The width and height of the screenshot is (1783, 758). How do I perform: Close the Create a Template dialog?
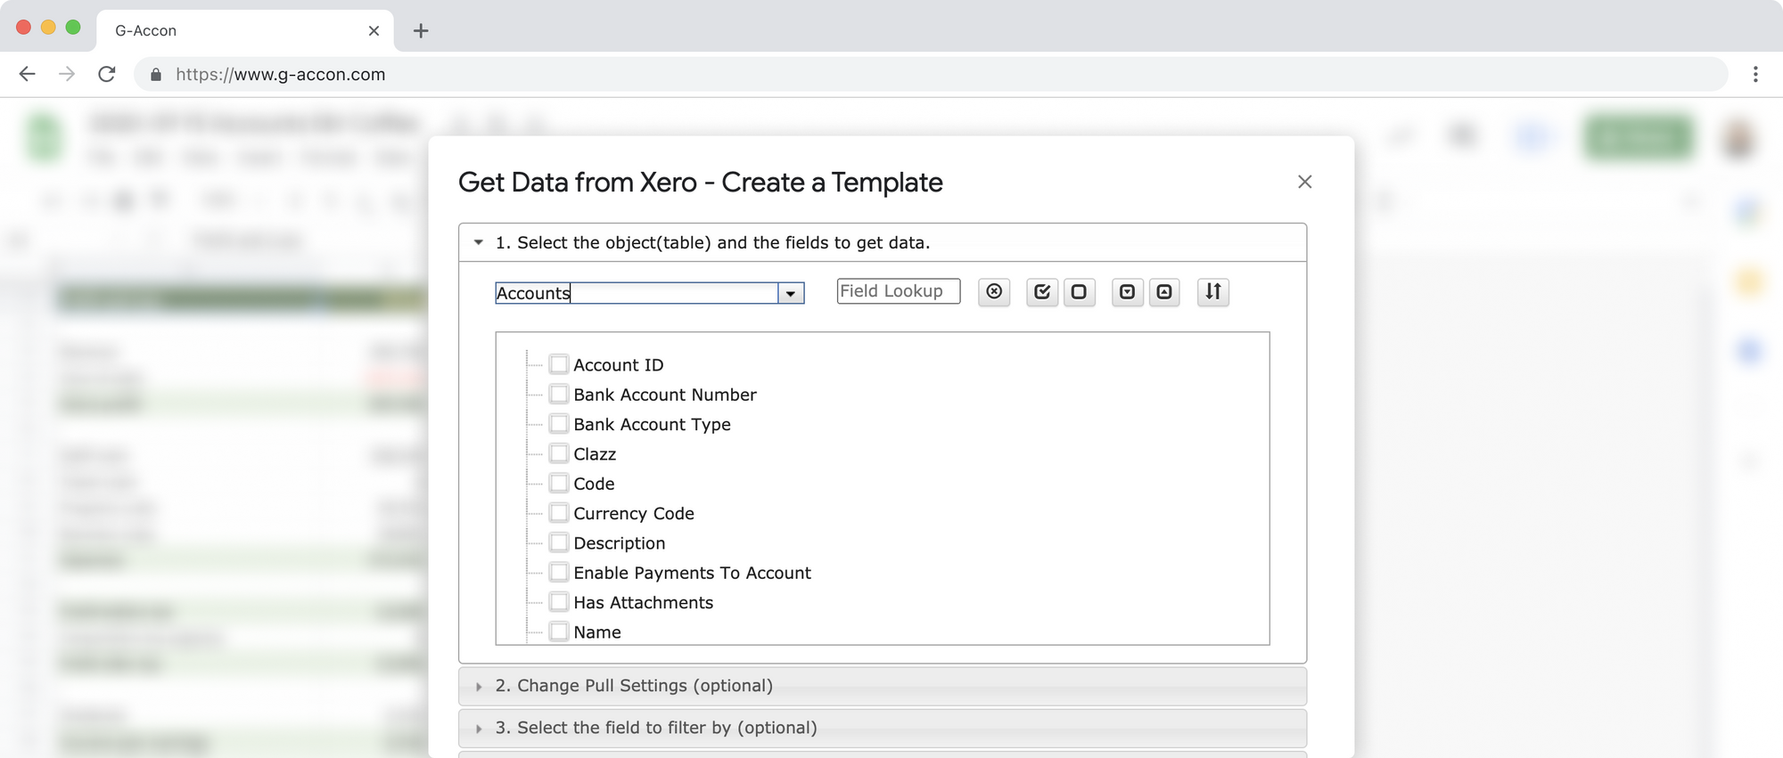1304,182
